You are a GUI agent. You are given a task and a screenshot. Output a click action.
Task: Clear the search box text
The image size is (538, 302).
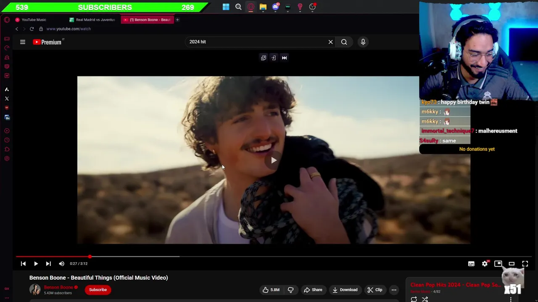[330, 42]
